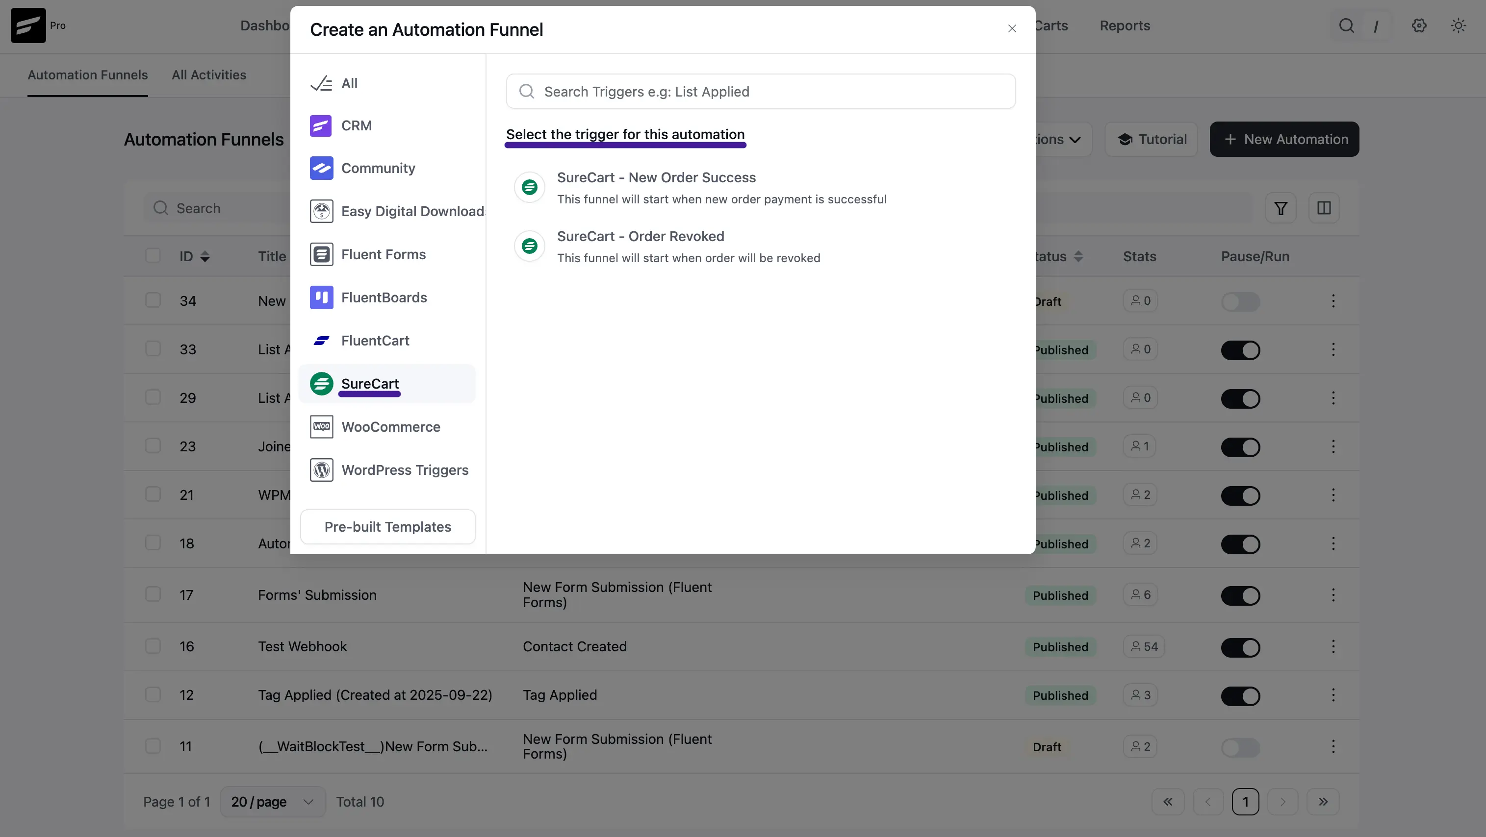Open more options for funnel 11
Image resolution: width=1486 pixels, height=837 pixels.
[1333, 747]
